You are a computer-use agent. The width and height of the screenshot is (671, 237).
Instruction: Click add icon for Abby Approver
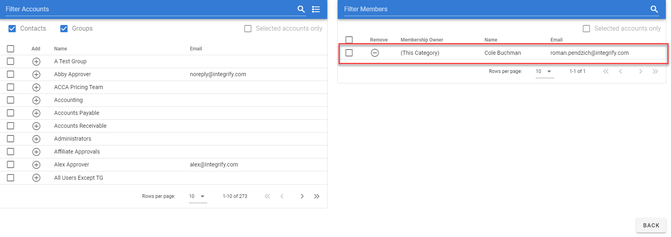(36, 75)
